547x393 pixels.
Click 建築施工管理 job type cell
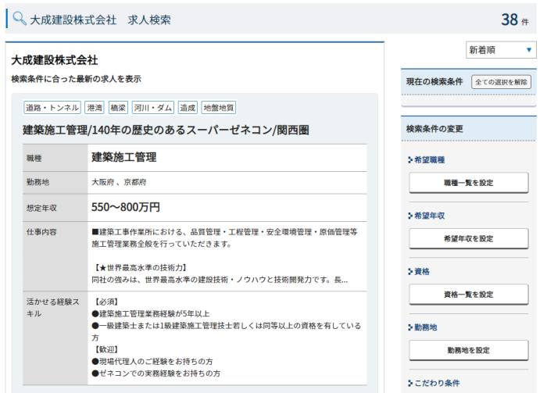pyautogui.click(x=123, y=157)
